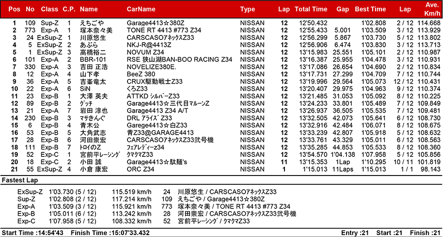Click the 'Total Time' column header
443x237 pixels.
[311, 9]
